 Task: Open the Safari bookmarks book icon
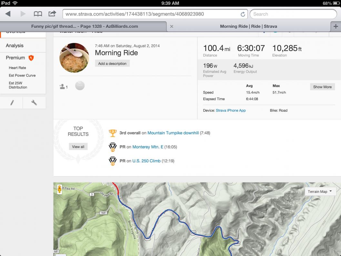(38, 14)
